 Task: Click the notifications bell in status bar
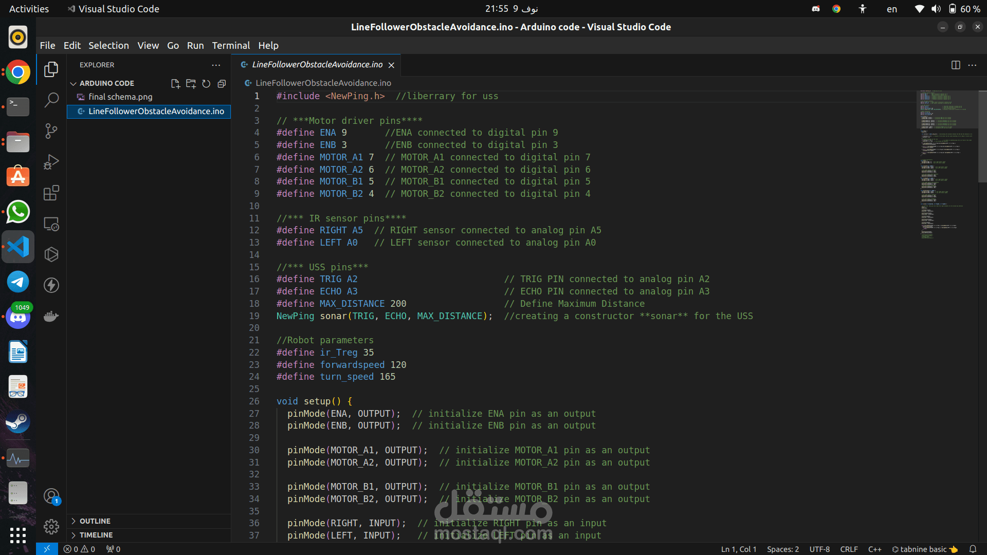pyautogui.click(x=973, y=549)
